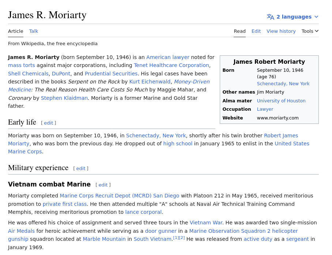Open Tenet Healthcare Corporation link
Viewport: 332px width, 255px height.
(x=171, y=65)
